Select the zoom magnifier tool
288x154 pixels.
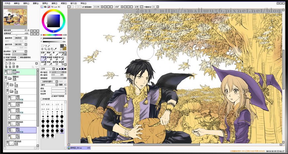click(45, 49)
